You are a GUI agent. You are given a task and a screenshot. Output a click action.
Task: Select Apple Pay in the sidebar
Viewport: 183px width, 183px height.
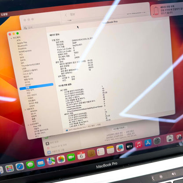pos(22,43)
